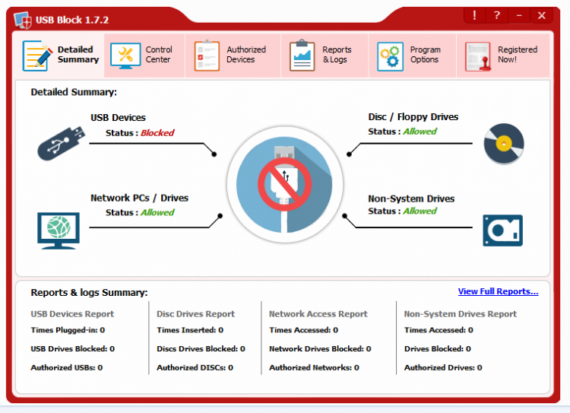The height and width of the screenshot is (413, 570).
Task: Click the Control Center monitor icon
Action: pos(125,56)
